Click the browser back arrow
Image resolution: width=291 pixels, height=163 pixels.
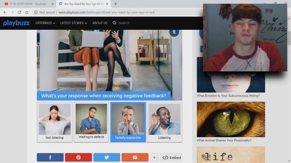[5, 12]
